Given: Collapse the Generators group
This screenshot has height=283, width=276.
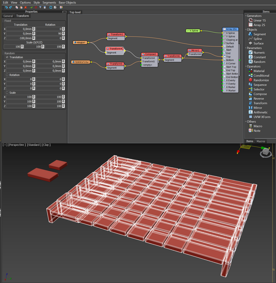Looking at the screenshot, I should [246, 16].
